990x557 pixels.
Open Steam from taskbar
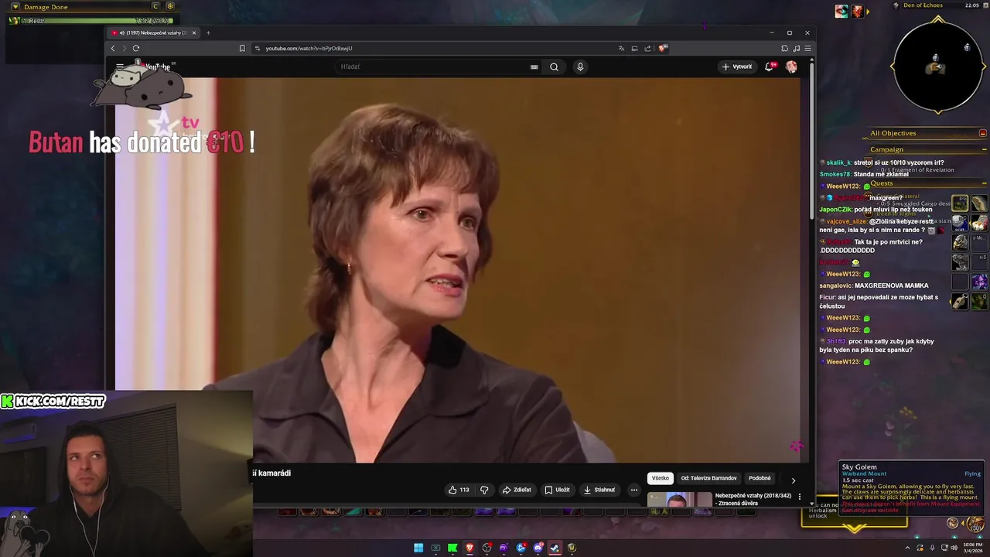pos(555,548)
